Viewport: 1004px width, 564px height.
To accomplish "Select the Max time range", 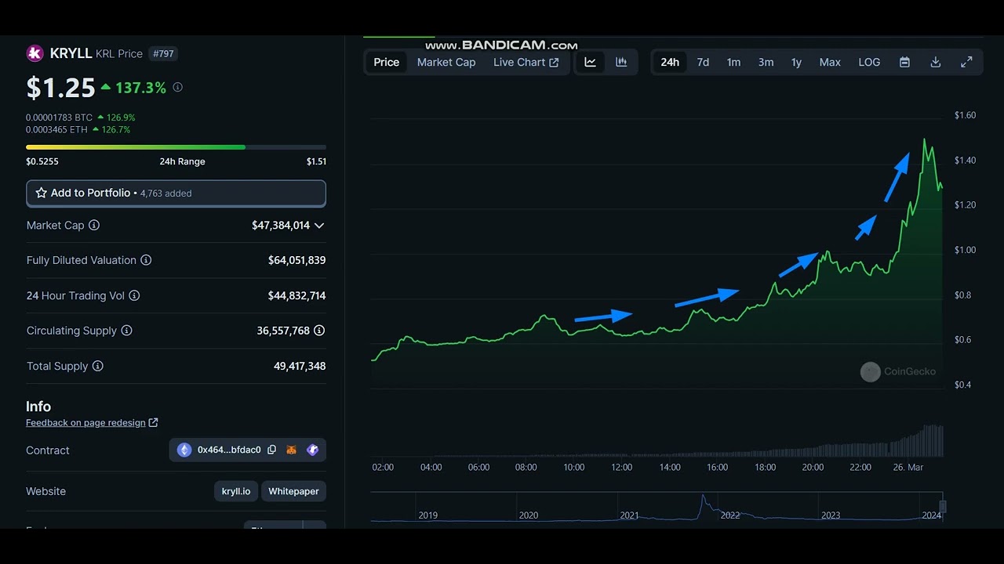I will coord(830,62).
